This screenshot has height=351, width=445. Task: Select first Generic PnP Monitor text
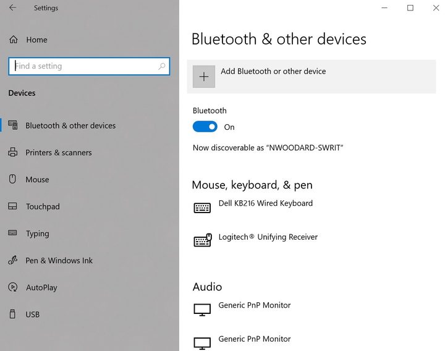(254, 305)
